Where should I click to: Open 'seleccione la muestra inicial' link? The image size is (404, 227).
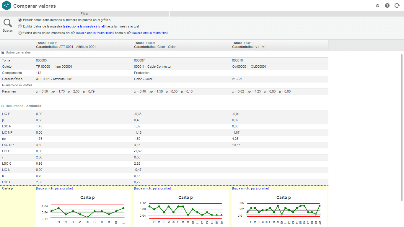(84, 26)
